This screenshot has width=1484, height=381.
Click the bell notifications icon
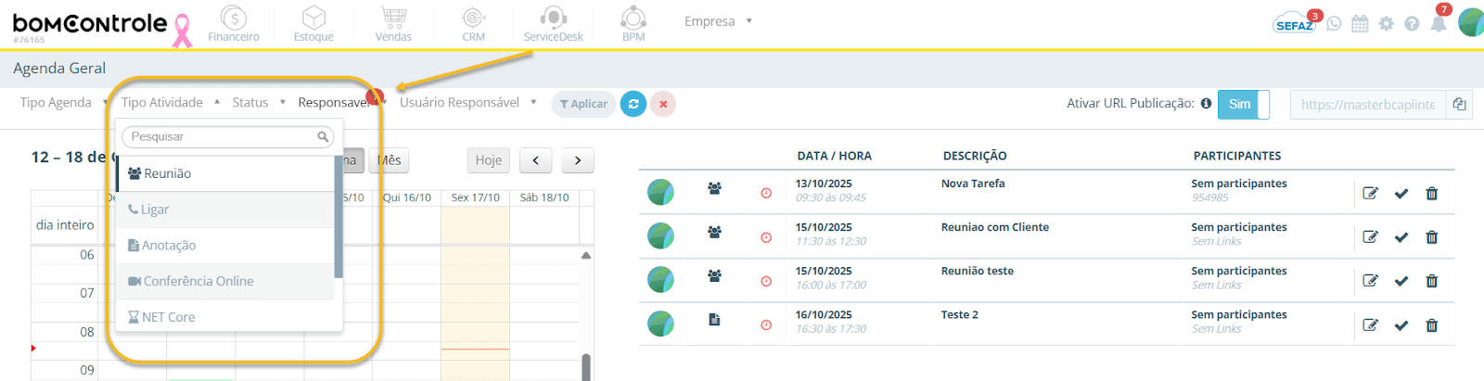(x=1439, y=23)
